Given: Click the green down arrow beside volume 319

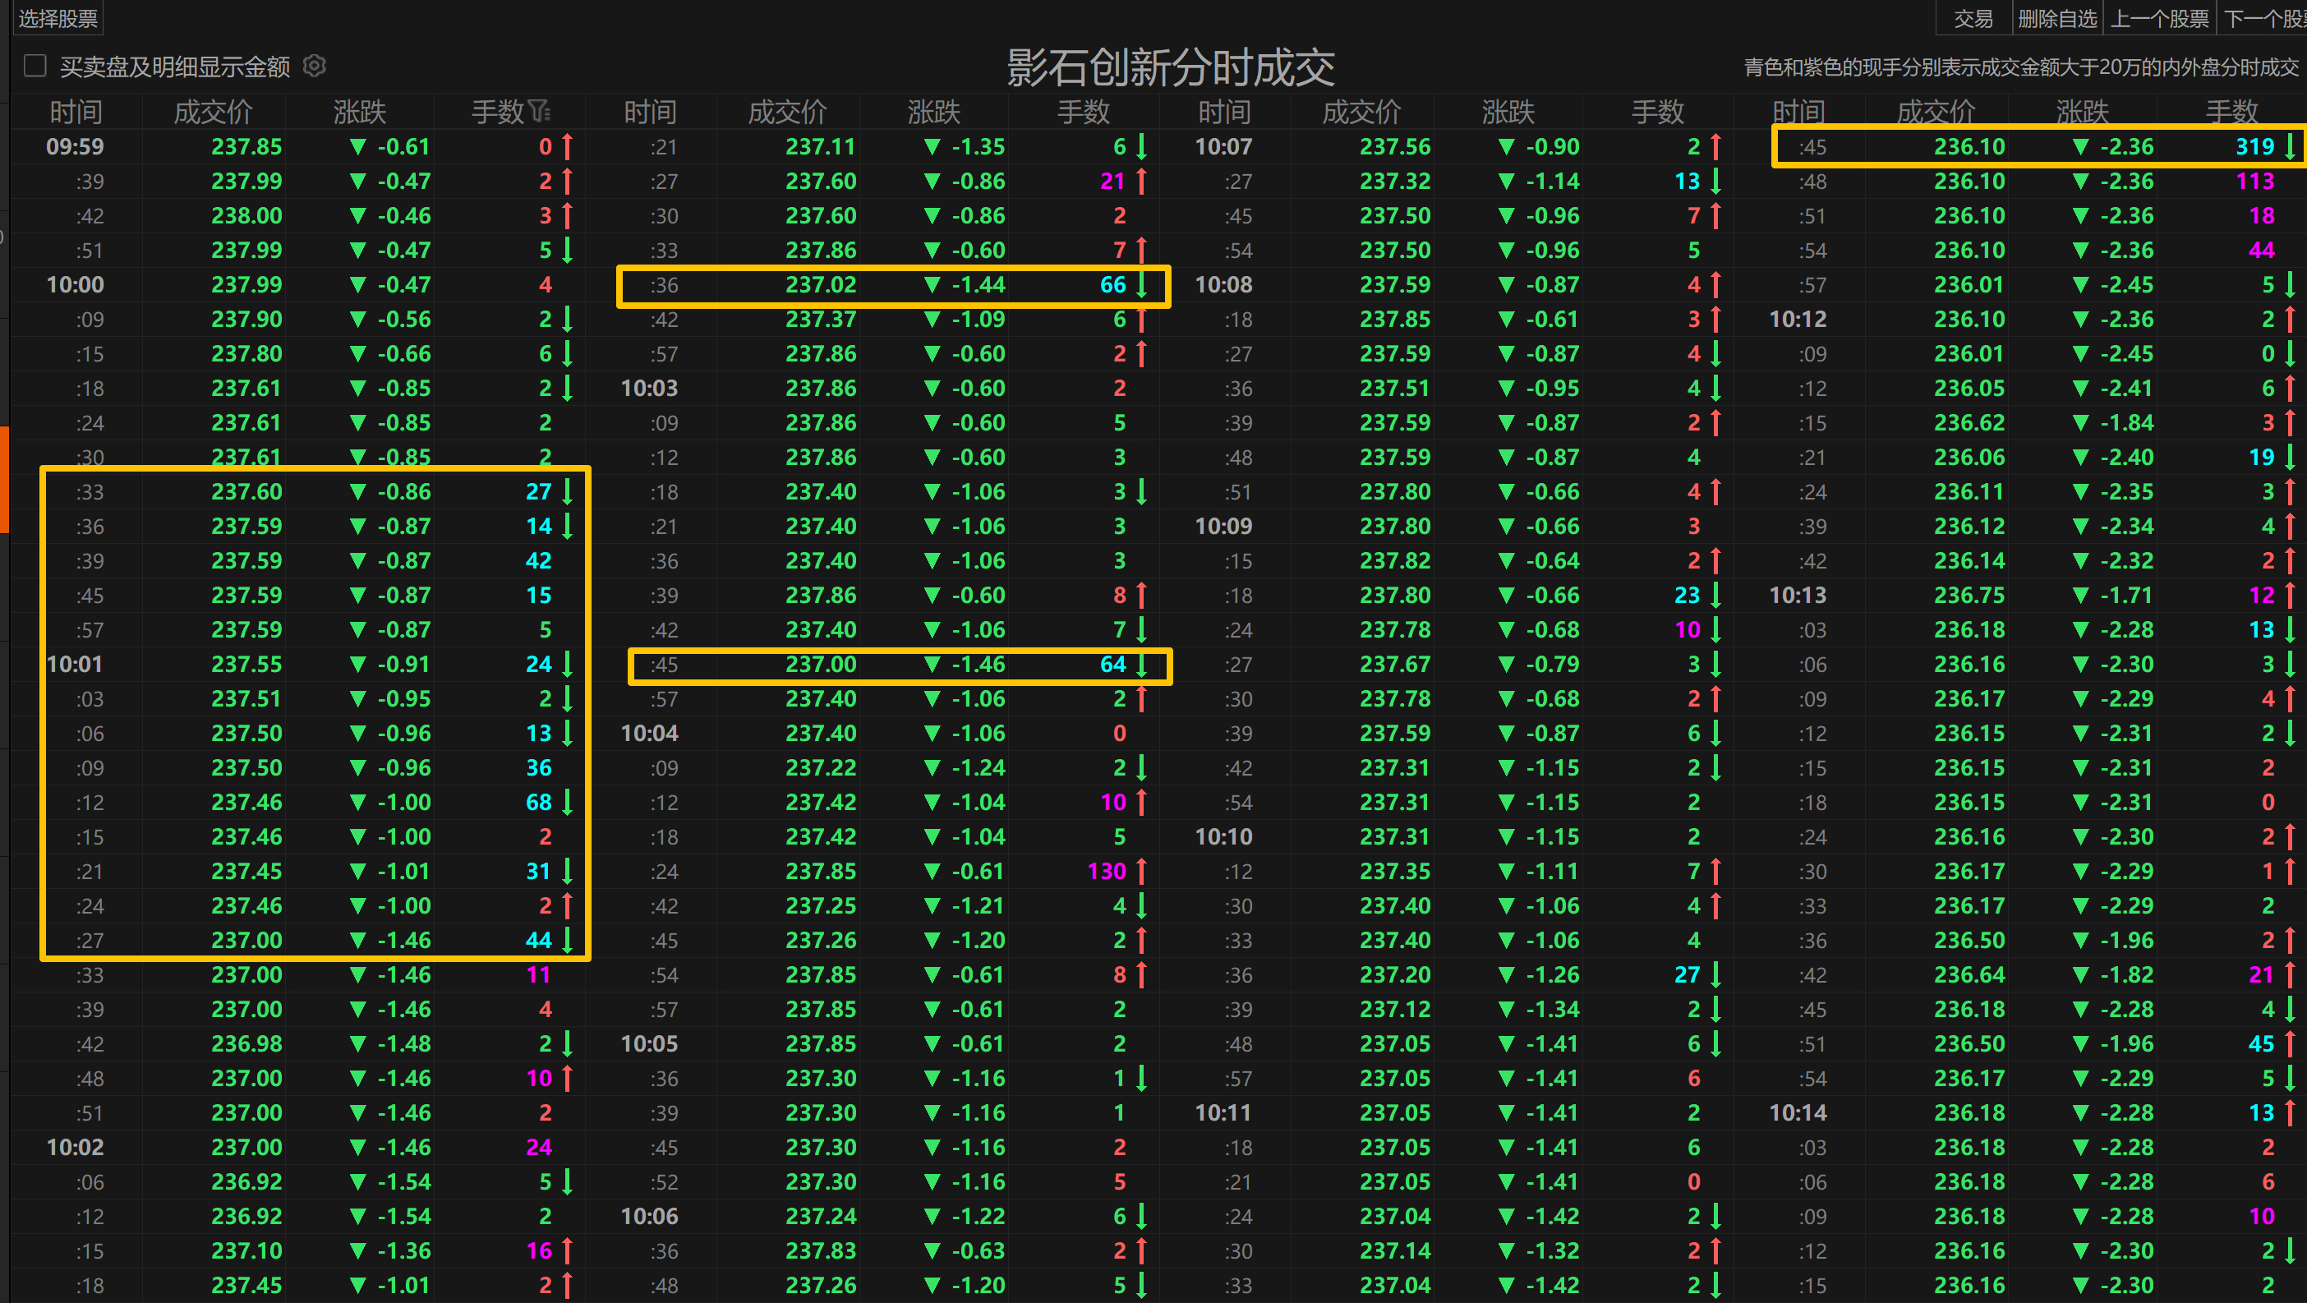Looking at the screenshot, I should (x=2290, y=146).
